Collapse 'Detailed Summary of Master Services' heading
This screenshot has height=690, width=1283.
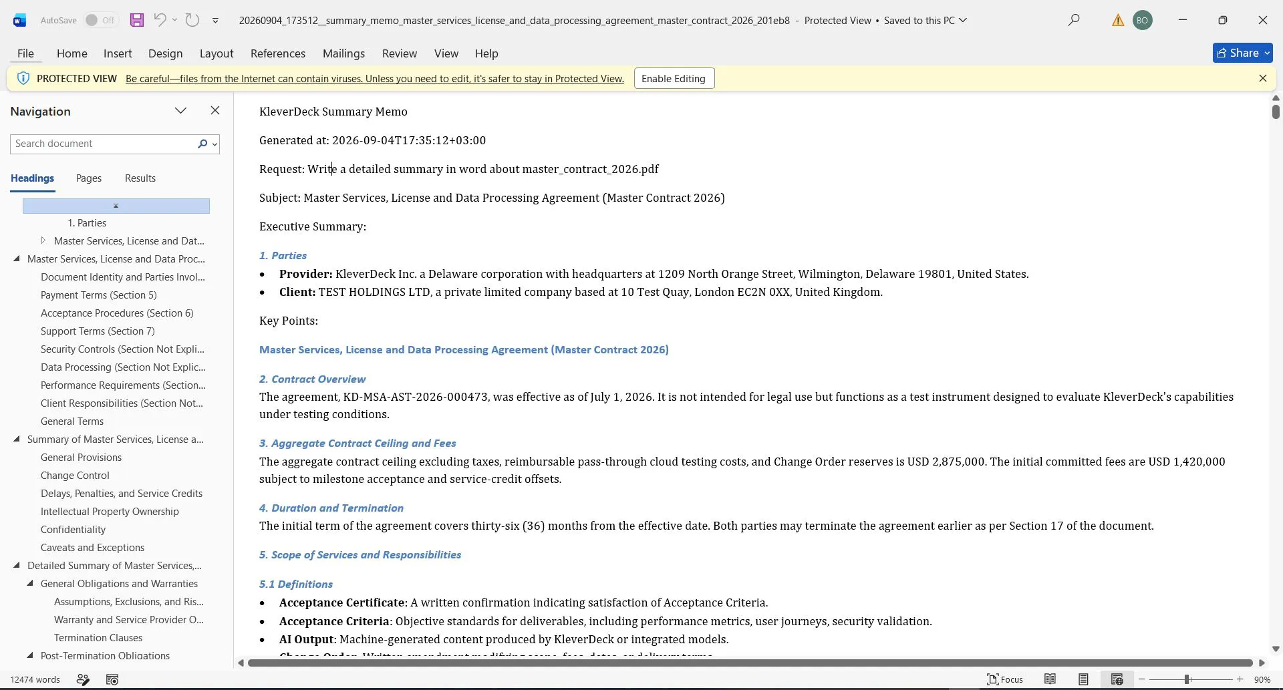17,565
